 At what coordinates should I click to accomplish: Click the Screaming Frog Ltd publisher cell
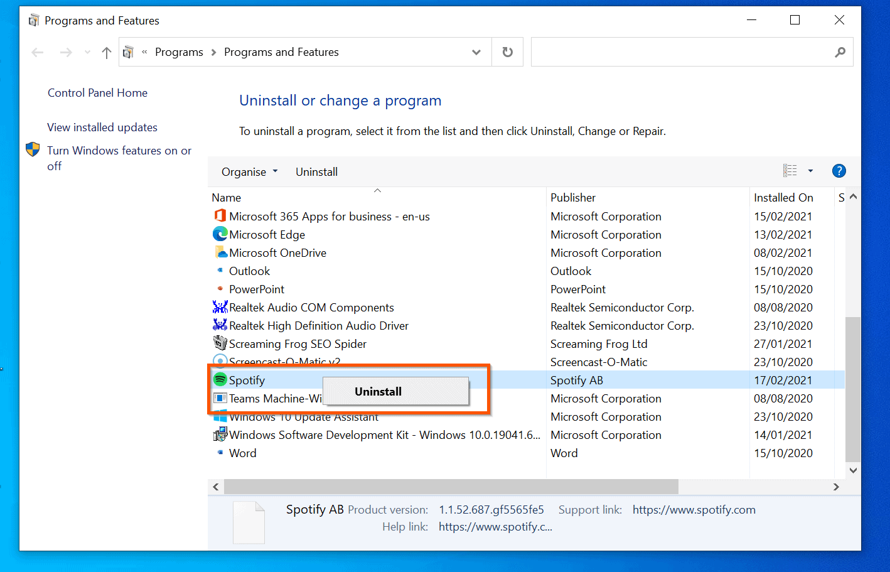[x=599, y=343]
